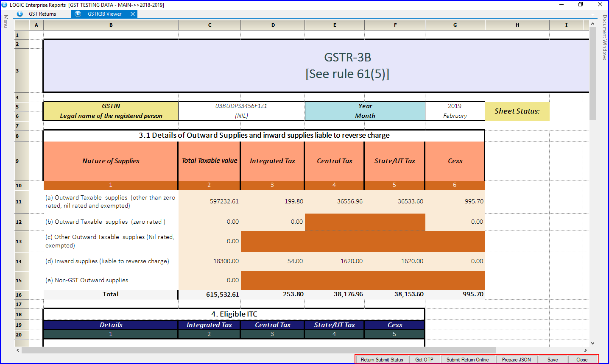
Task: Minimize the LOGIC Enterprise Reports window
Action: (562, 5)
